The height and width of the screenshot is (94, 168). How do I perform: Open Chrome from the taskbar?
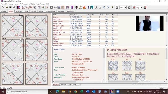point(76,92)
